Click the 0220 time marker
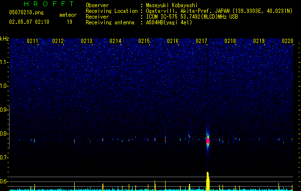 click(288, 41)
